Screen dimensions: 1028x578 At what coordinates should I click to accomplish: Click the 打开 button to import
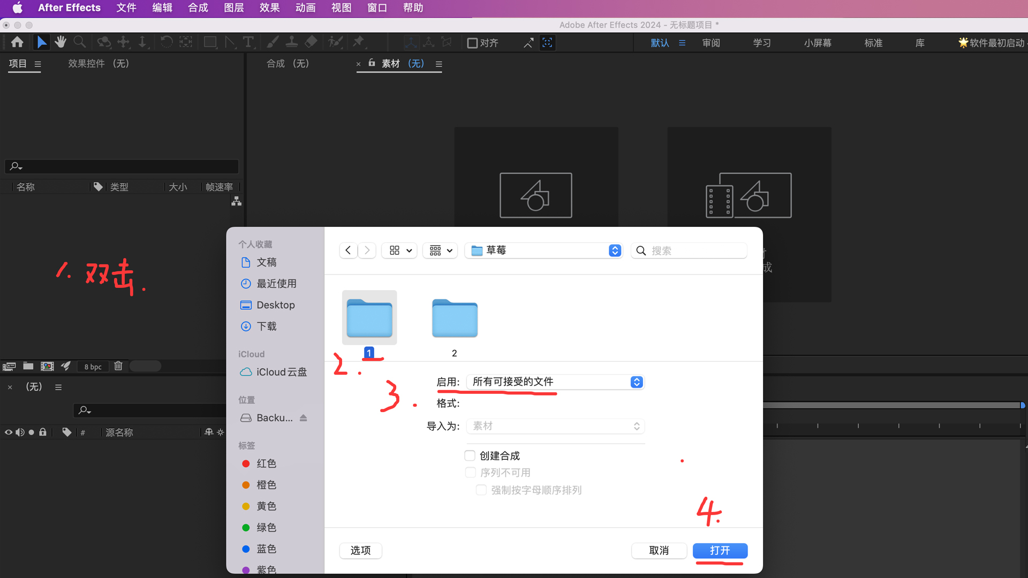click(x=720, y=550)
